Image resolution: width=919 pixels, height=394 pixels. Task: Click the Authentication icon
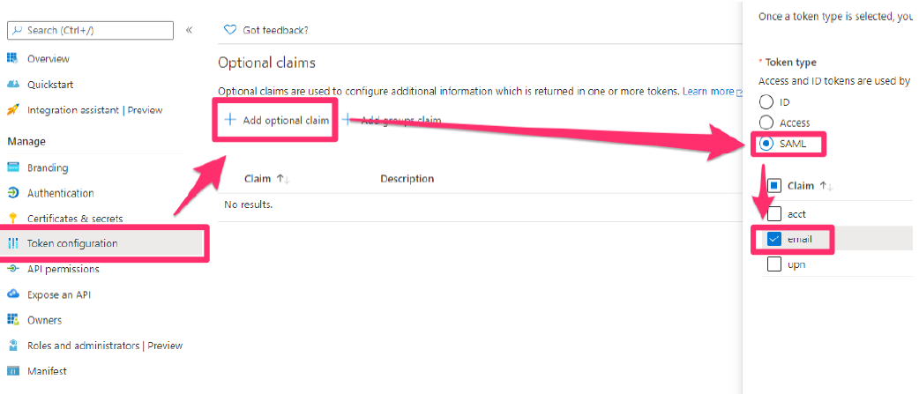click(x=13, y=193)
